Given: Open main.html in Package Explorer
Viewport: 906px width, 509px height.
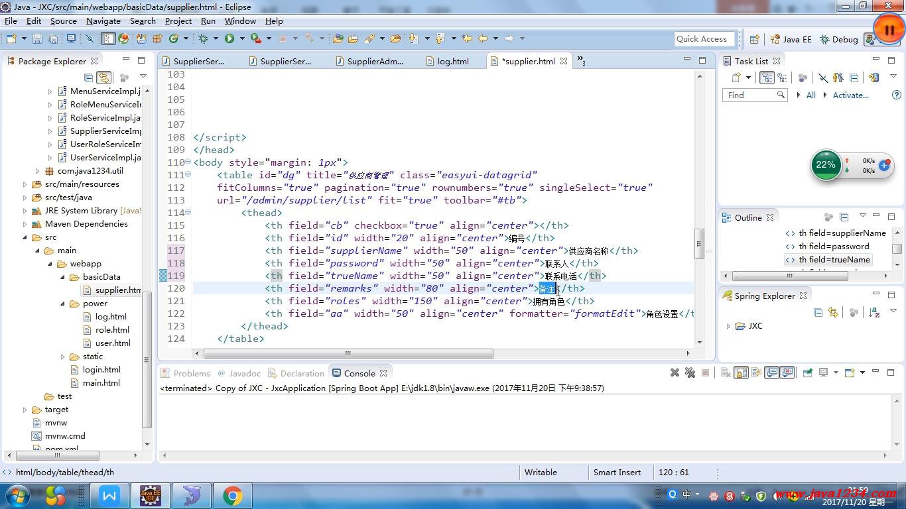Looking at the screenshot, I should click(101, 383).
